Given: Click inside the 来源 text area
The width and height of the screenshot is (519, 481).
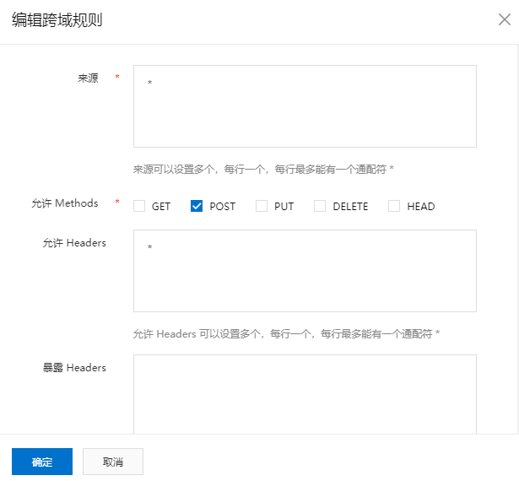Looking at the screenshot, I should coord(305,106).
